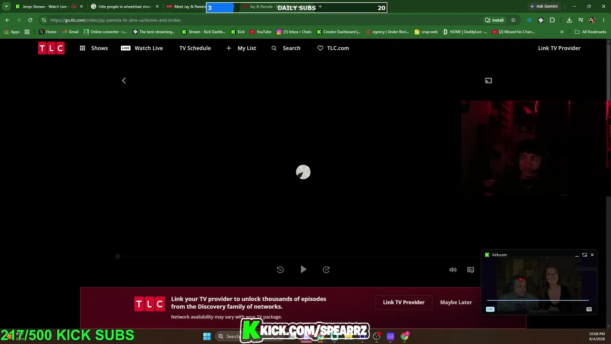Image resolution: width=611 pixels, height=344 pixels.
Task: Open the Home bookmark
Action: (48, 32)
